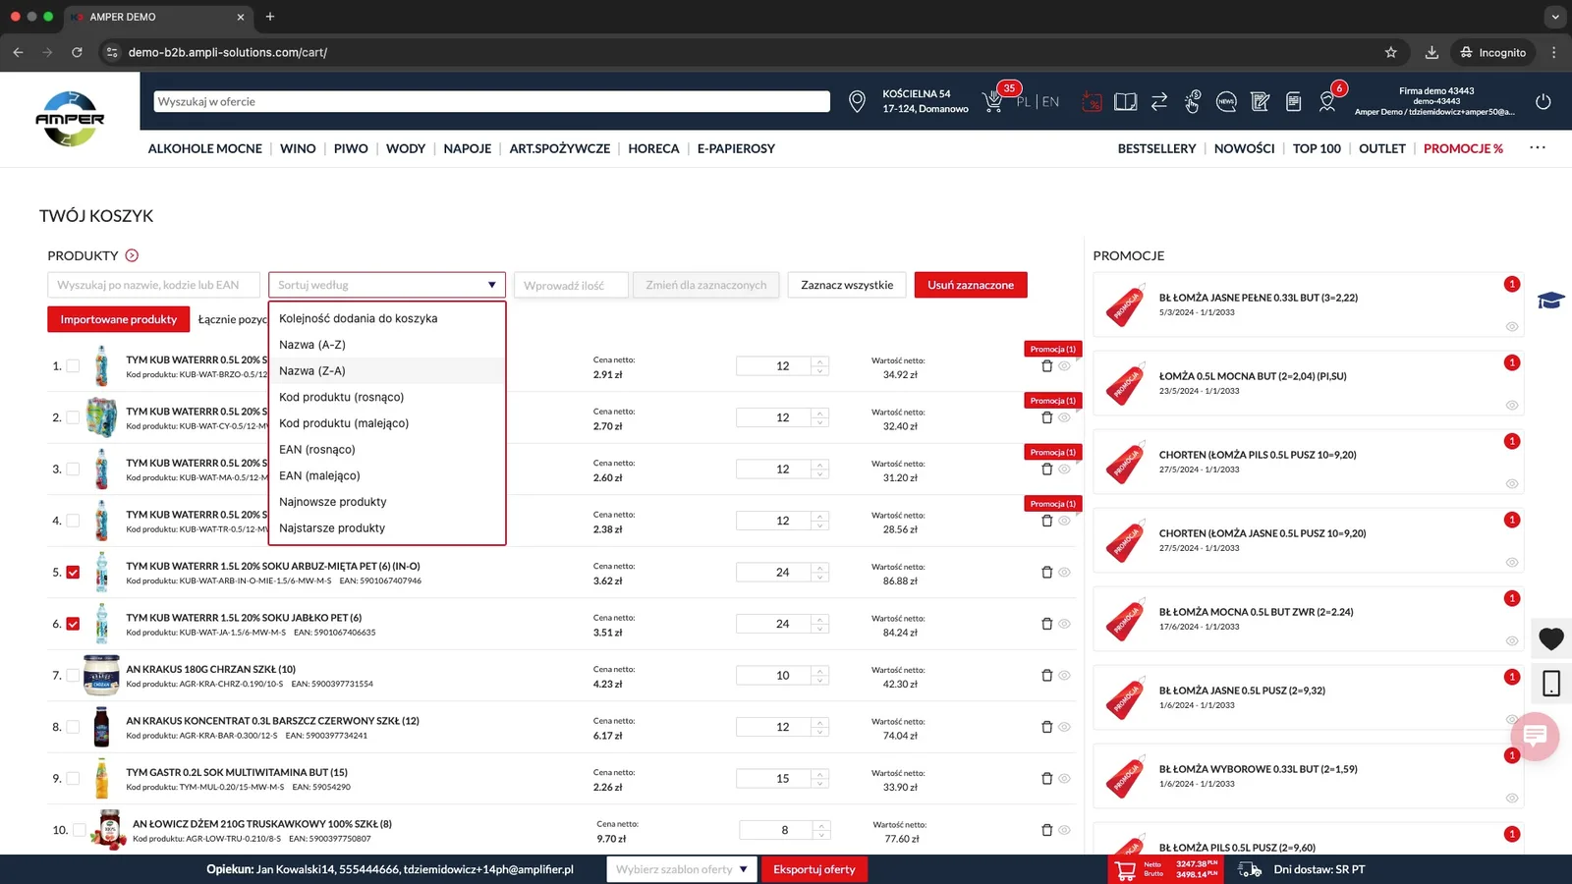Check the AN KRAKUS 180G CHRZAN checkbox
Screen dimensions: 1572x884
pyautogui.click(x=73, y=675)
